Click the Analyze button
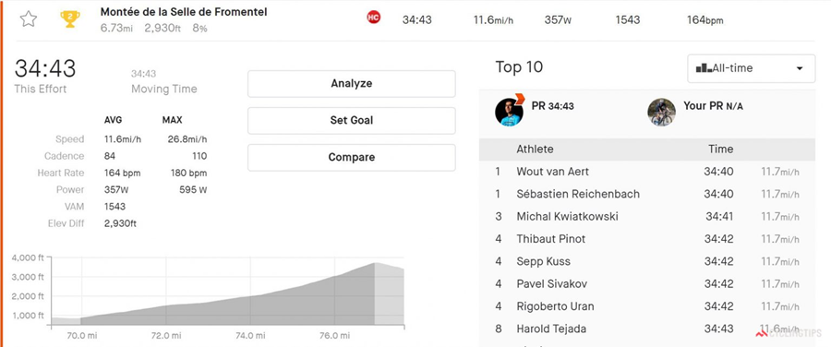The height and width of the screenshot is (347, 831). (352, 84)
